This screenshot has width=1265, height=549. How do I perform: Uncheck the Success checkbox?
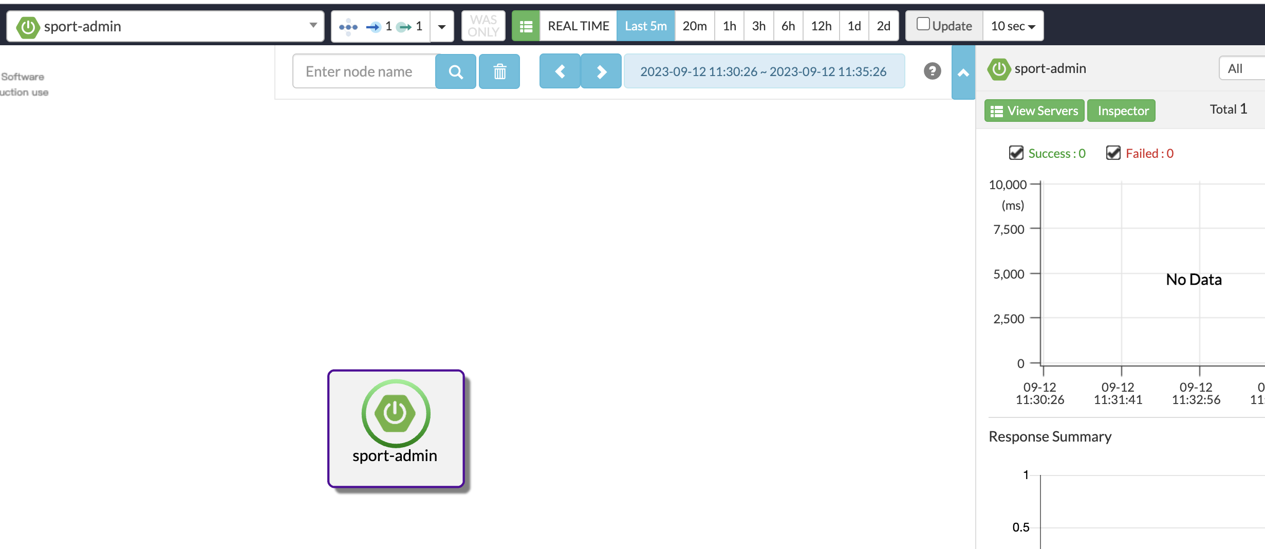[x=1016, y=153]
